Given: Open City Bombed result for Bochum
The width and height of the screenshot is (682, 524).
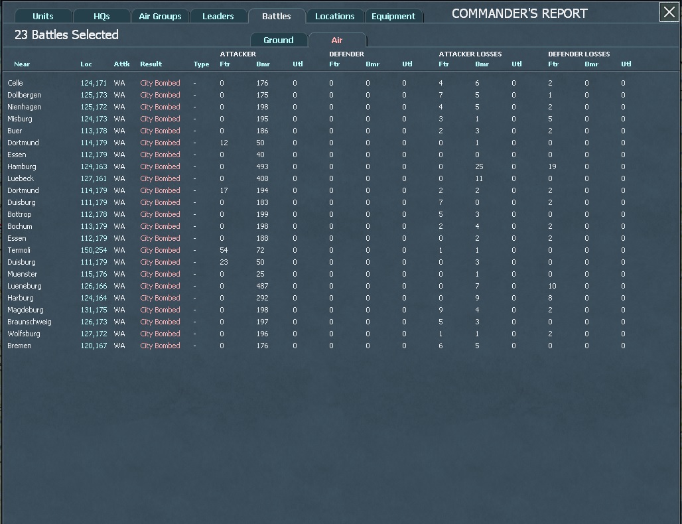Looking at the screenshot, I should (160, 226).
